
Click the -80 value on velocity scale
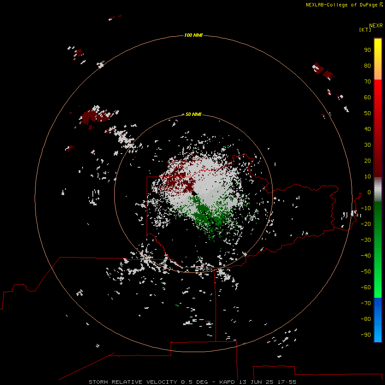tap(366, 319)
